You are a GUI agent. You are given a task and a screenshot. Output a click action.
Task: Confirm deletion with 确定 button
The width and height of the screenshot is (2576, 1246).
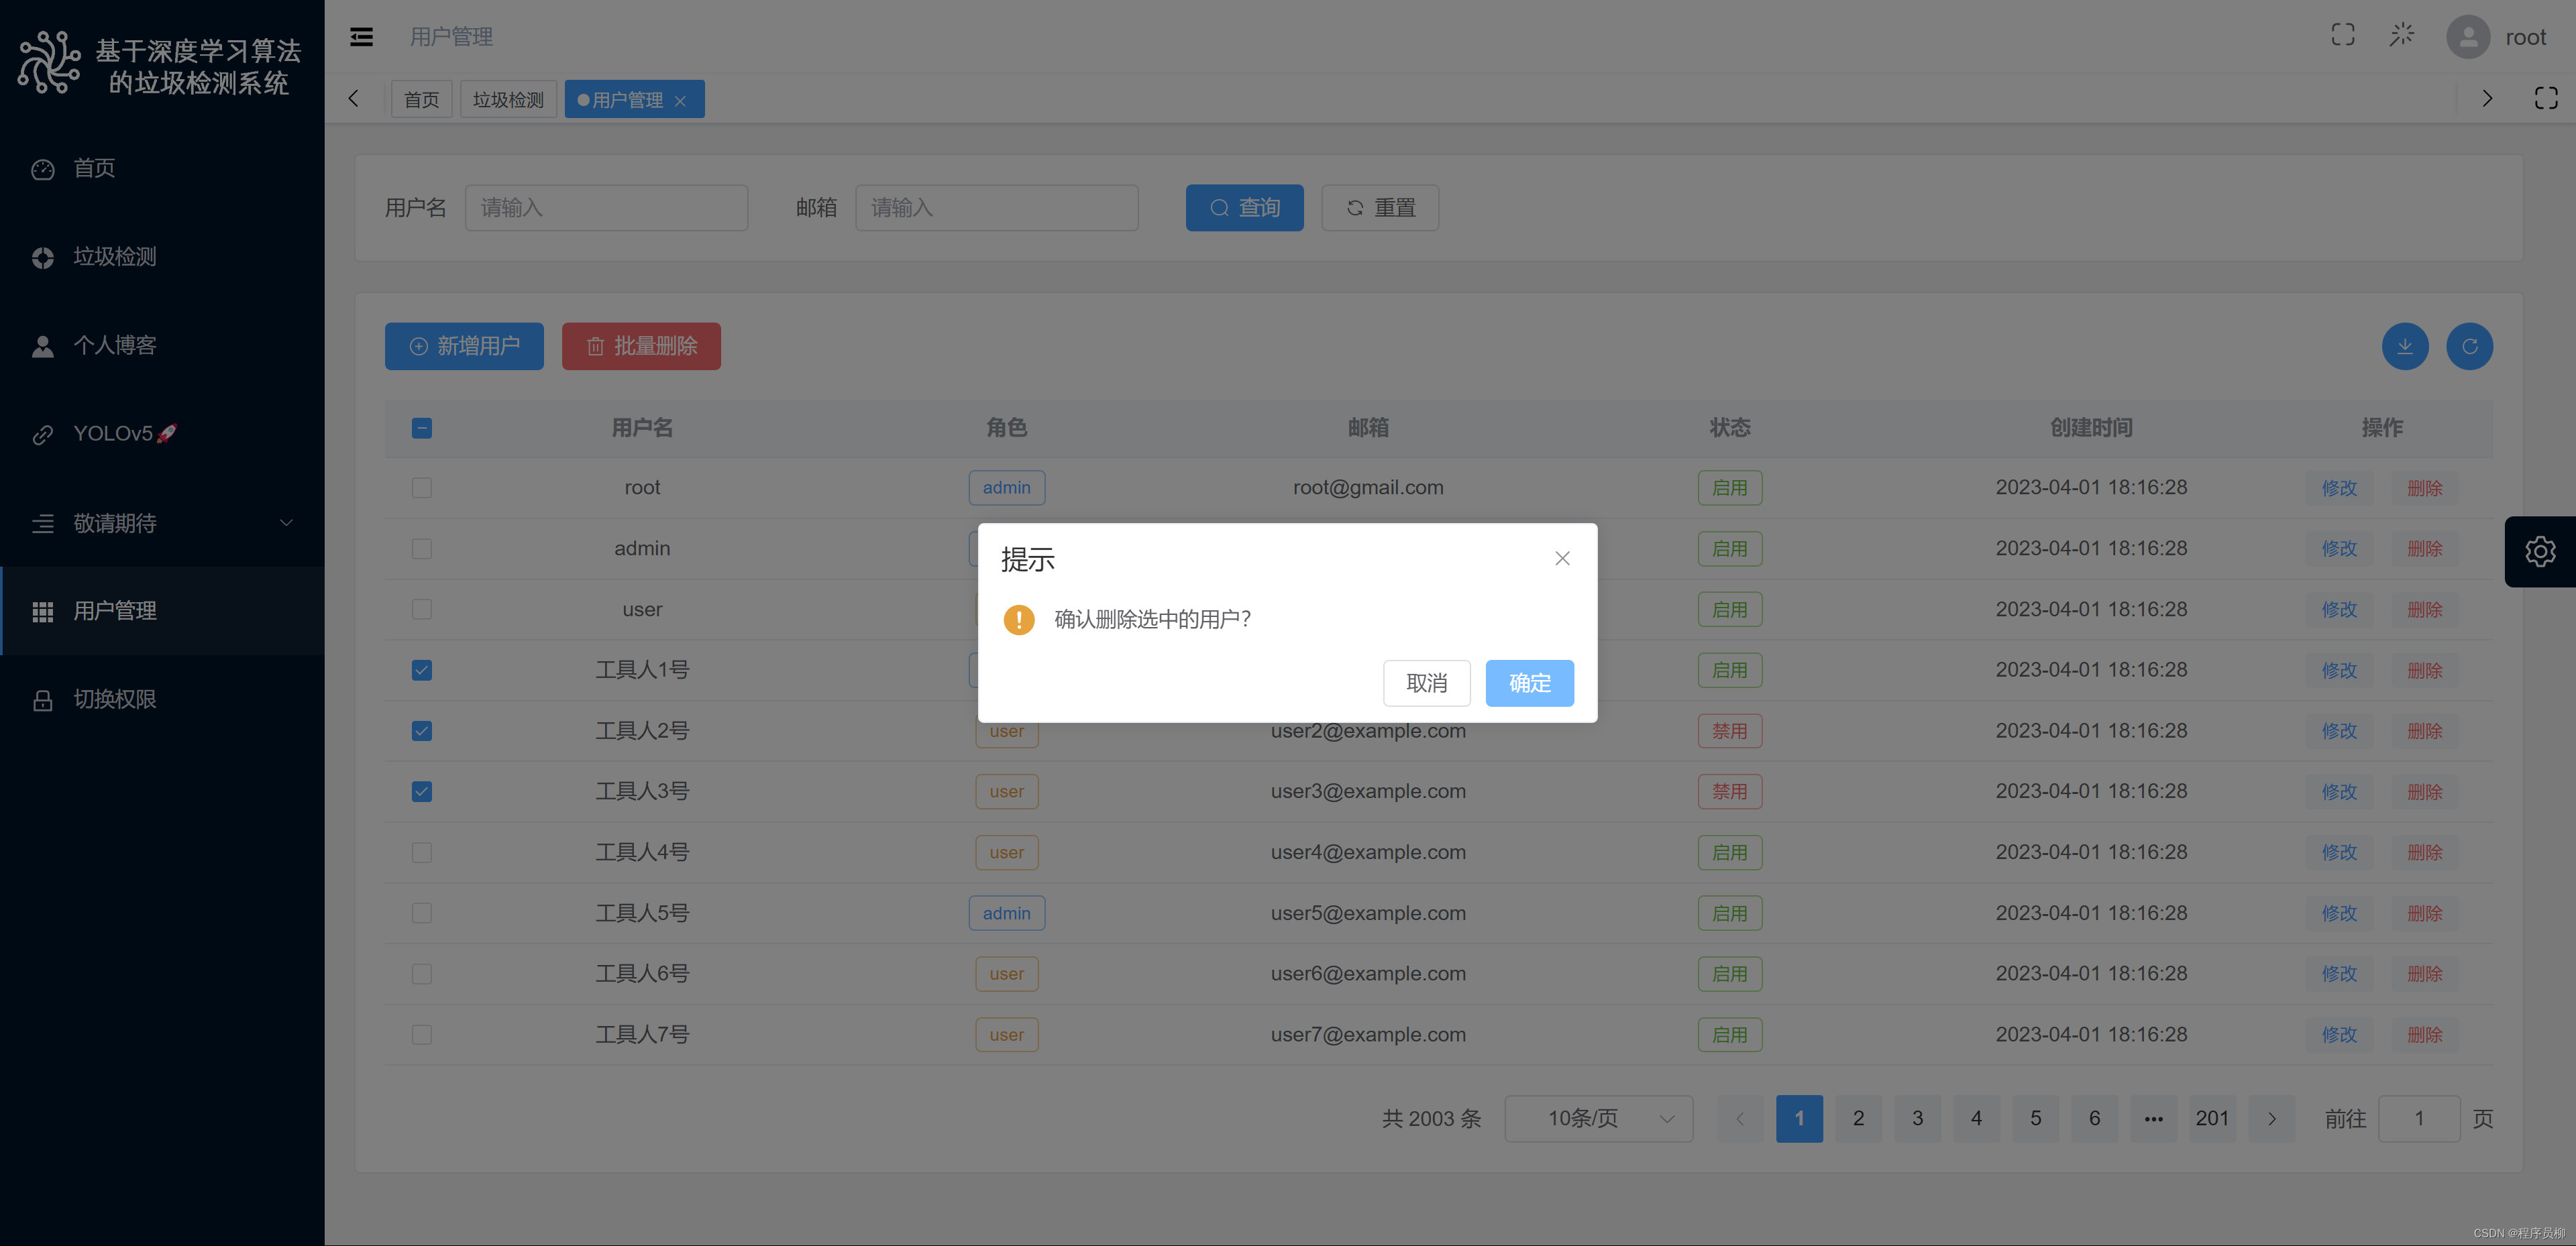tap(1529, 683)
